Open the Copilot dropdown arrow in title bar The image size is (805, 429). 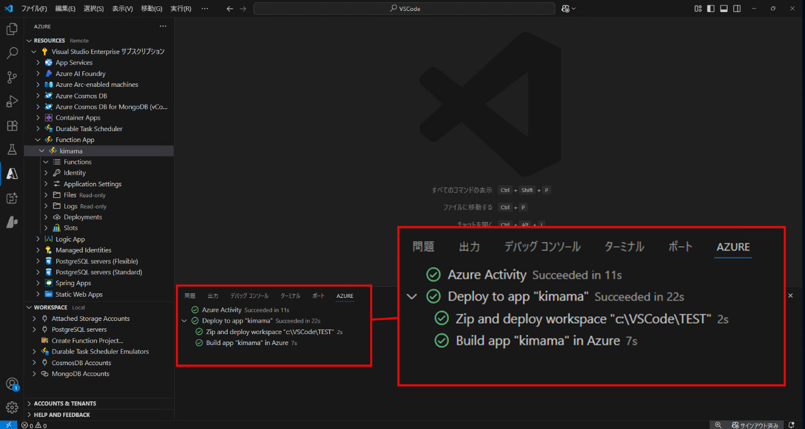[573, 9]
